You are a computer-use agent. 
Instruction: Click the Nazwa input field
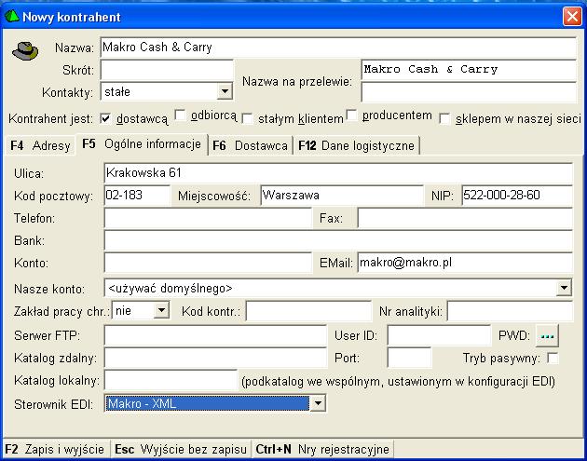(x=338, y=47)
